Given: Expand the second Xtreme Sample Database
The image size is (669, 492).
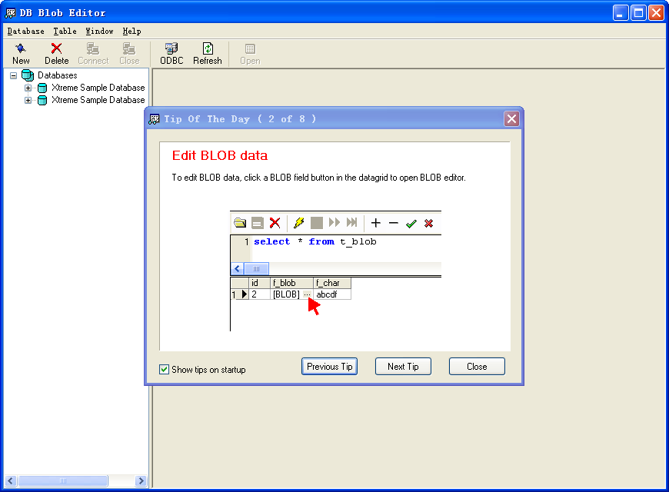Looking at the screenshot, I should click(x=28, y=100).
